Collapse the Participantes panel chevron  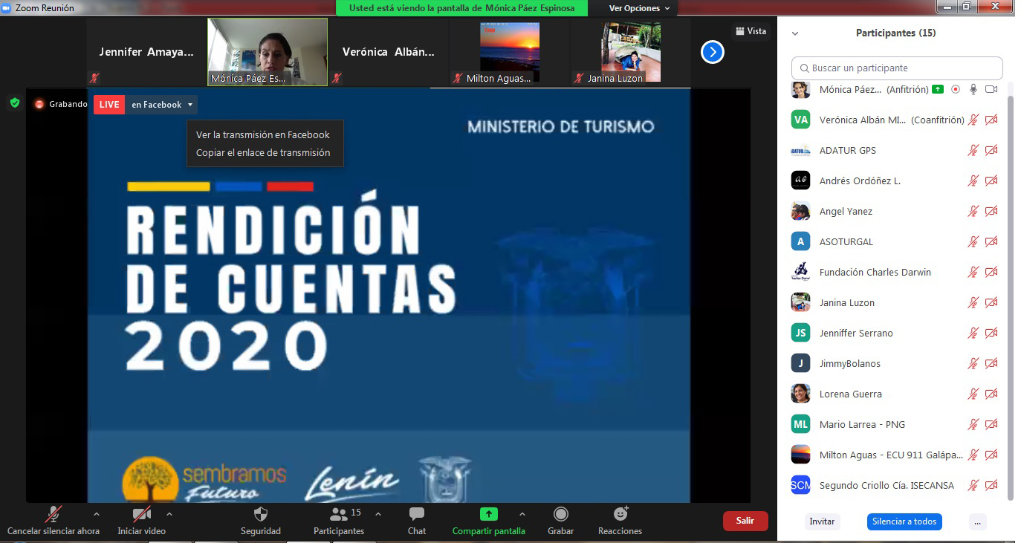pos(795,33)
